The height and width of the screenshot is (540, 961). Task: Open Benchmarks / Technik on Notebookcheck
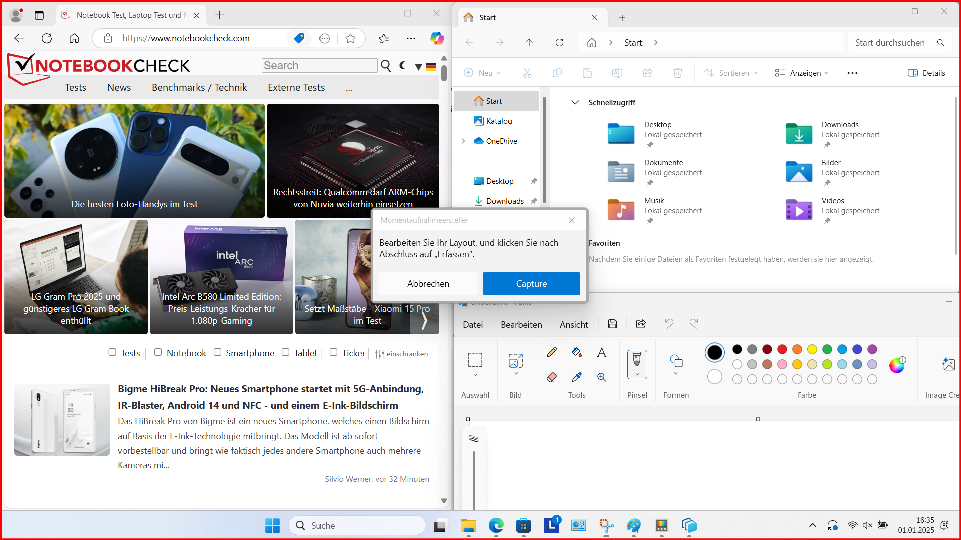(199, 87)
